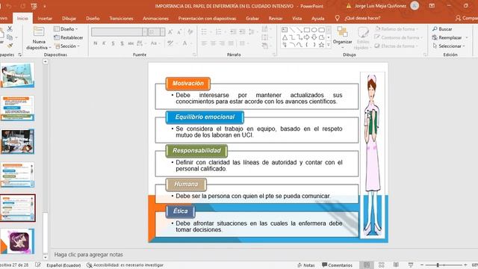Click the Cut scissors icon

tap(10, 29)
